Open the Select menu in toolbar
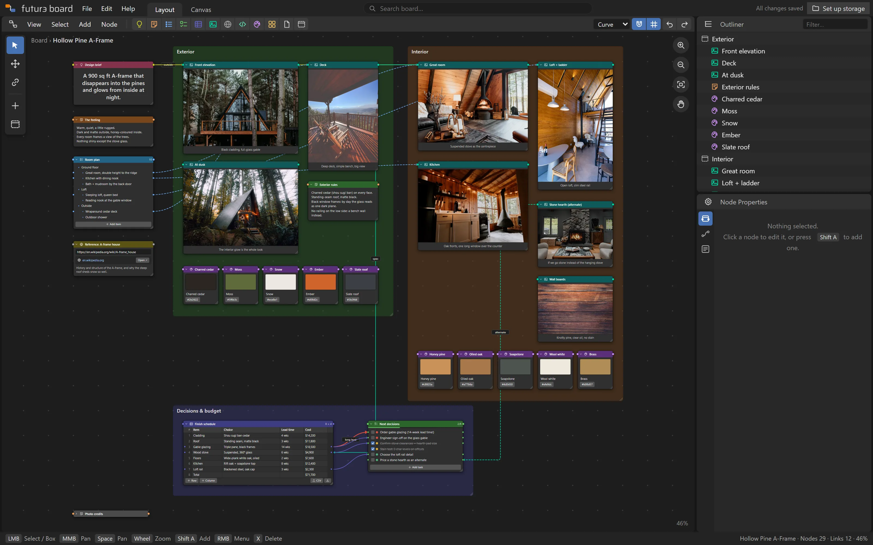The height and width of the screenshot is (545, 873). click(60, 24)
